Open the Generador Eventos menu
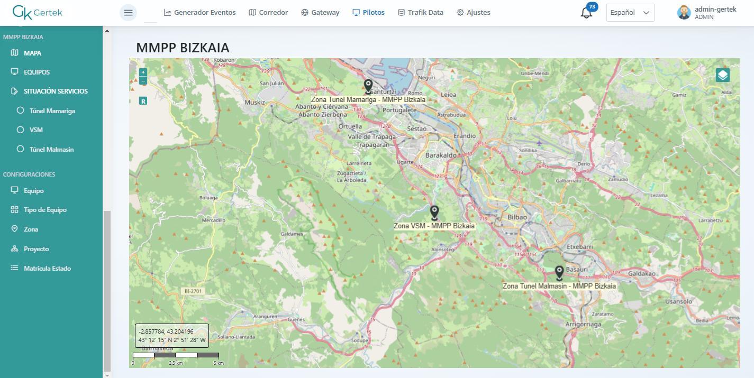Image resolution: width=754 pixels, height=378 pixels. [x=199, y=12]
